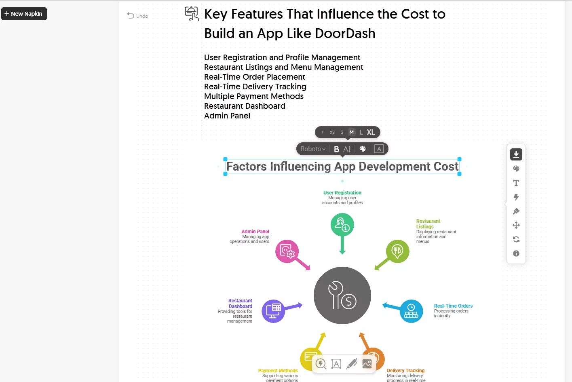
Task: Click the Undo button
Action: tap(137, 16)
